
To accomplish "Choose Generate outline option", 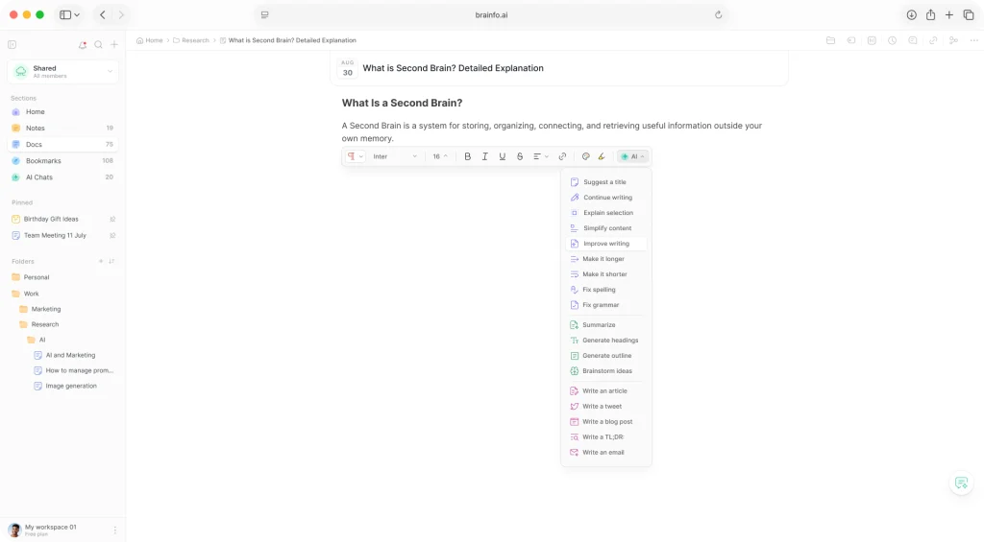I will click(605, 356).
